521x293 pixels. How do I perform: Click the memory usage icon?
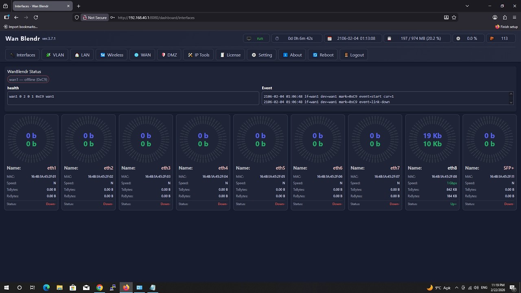(x=389, y=38)
